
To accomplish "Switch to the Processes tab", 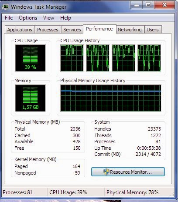I will coord(48,30).
